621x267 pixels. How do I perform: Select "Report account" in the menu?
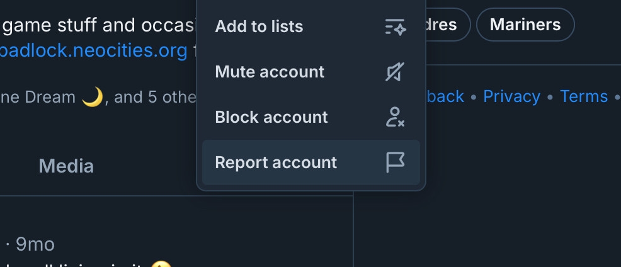pyautogui.click(x=276, y=162)
